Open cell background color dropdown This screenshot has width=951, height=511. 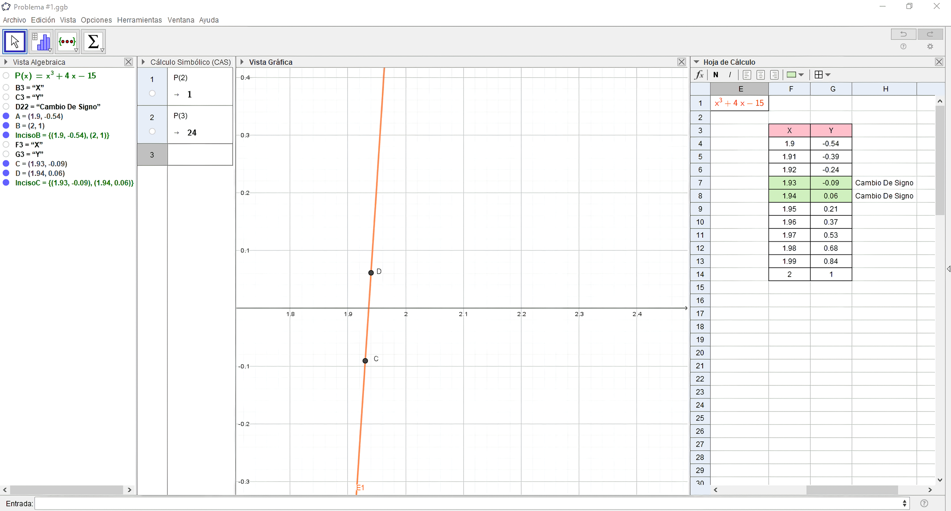tap(801, 75)
